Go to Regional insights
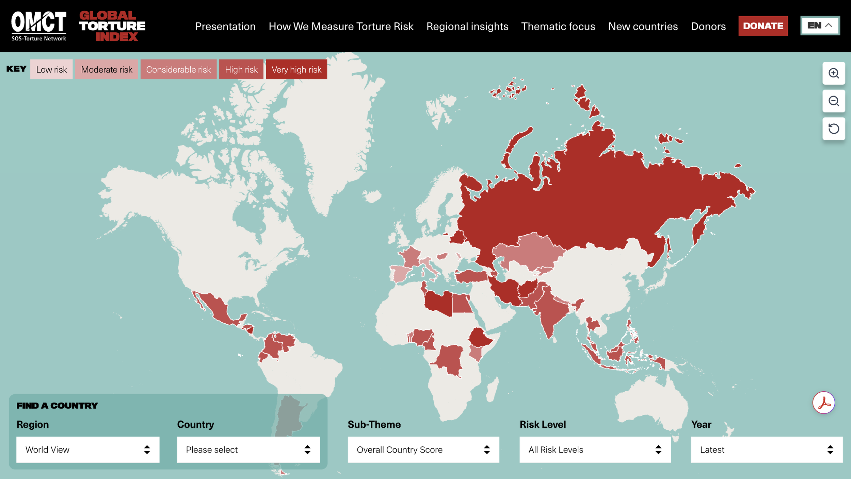This screenshot has width=851, height=479. coord(467,26)
